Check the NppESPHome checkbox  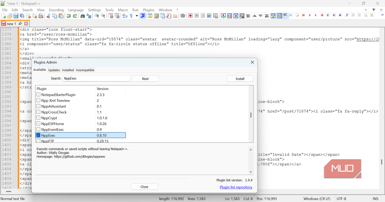pos(38,124)
